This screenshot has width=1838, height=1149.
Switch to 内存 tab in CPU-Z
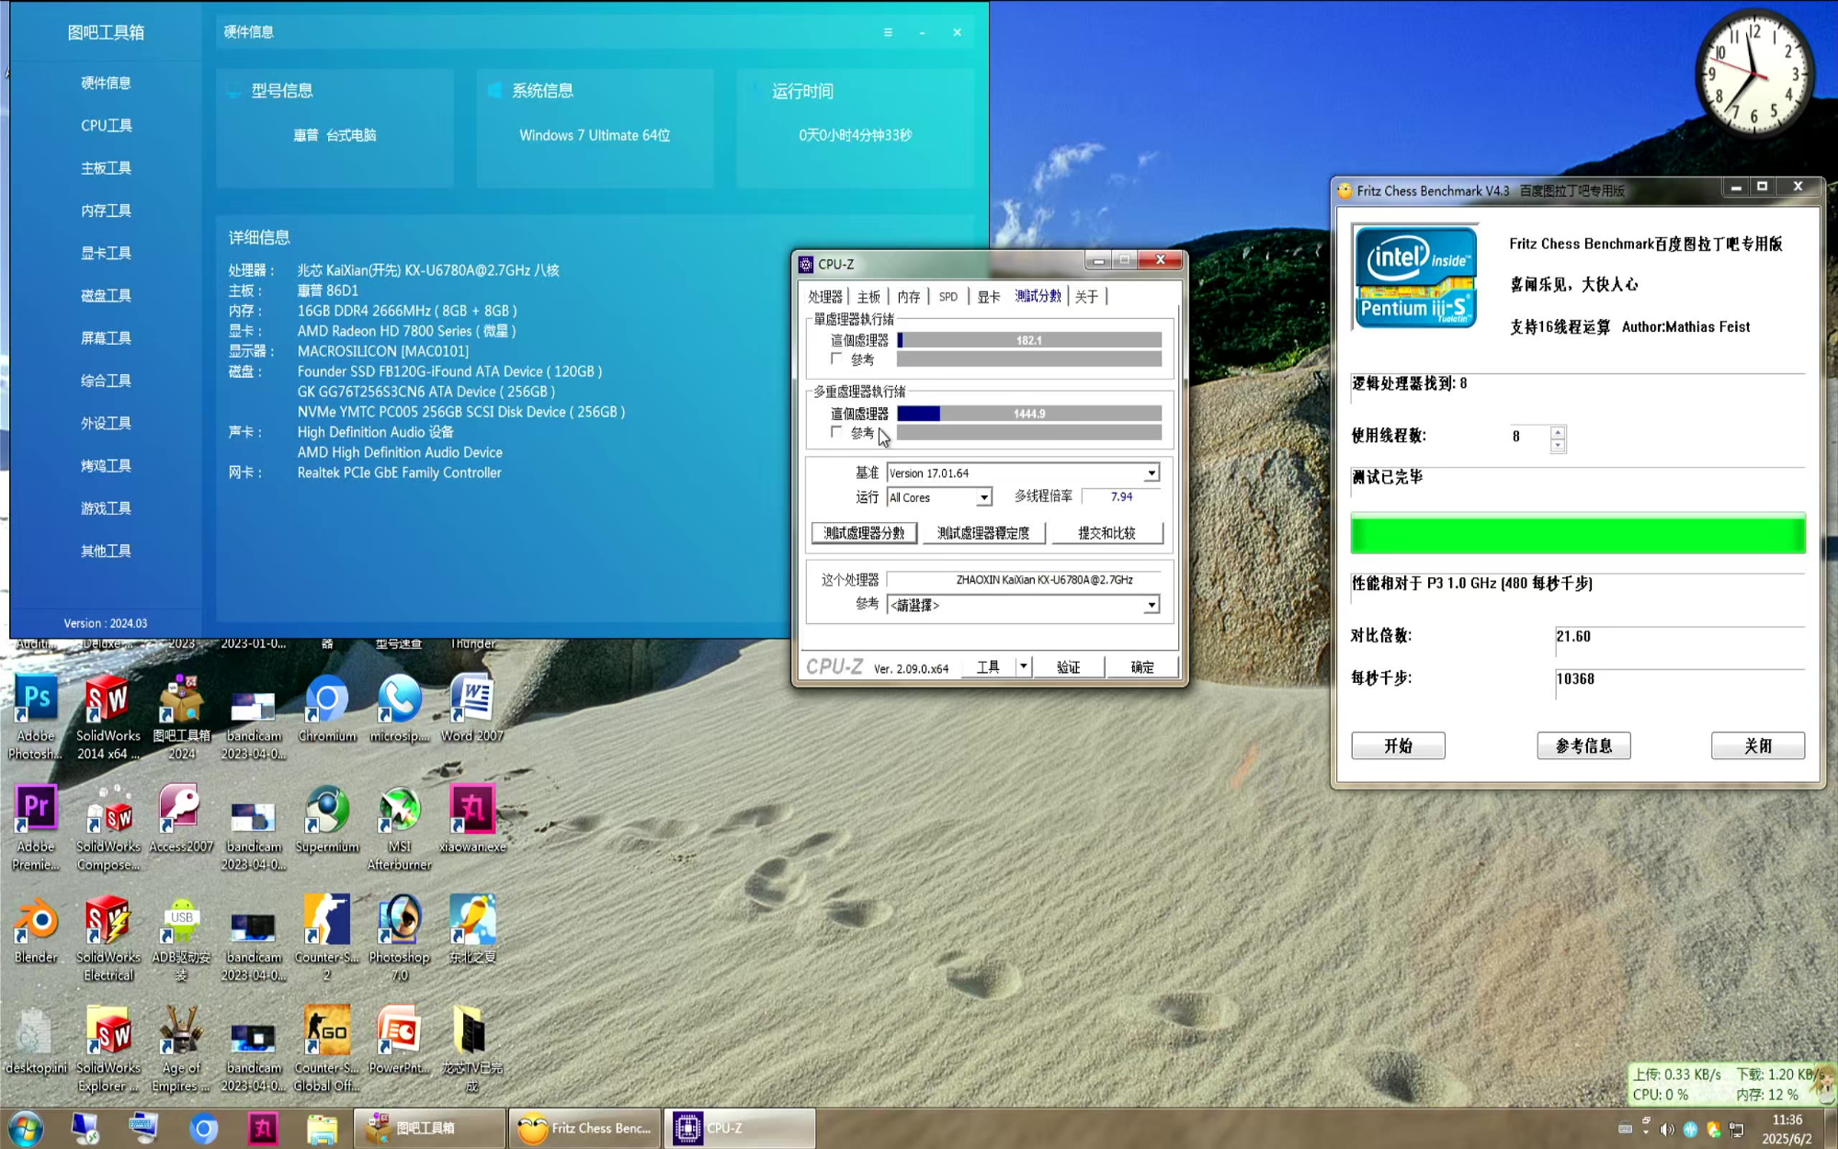909,296
